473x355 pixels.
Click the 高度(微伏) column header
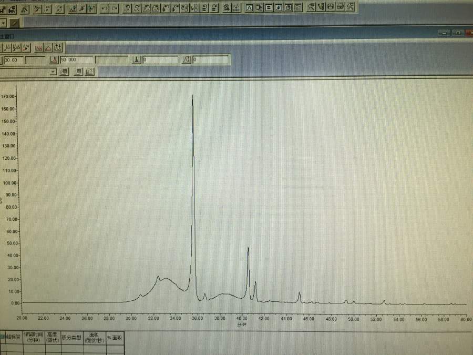pos(53,338)
